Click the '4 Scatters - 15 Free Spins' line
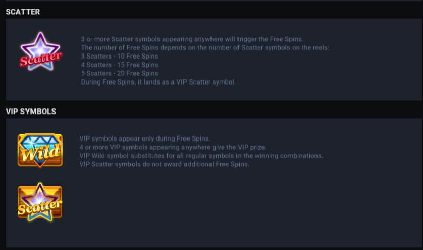Screen dimensions: 423x250 click(x=119, y=65)
